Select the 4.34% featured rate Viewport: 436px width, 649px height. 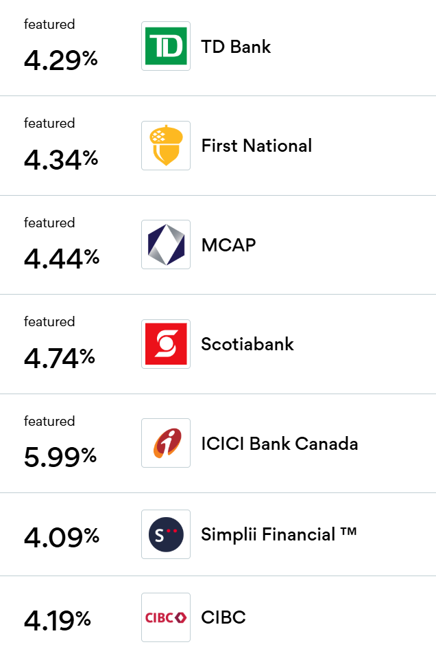point(61,160)
